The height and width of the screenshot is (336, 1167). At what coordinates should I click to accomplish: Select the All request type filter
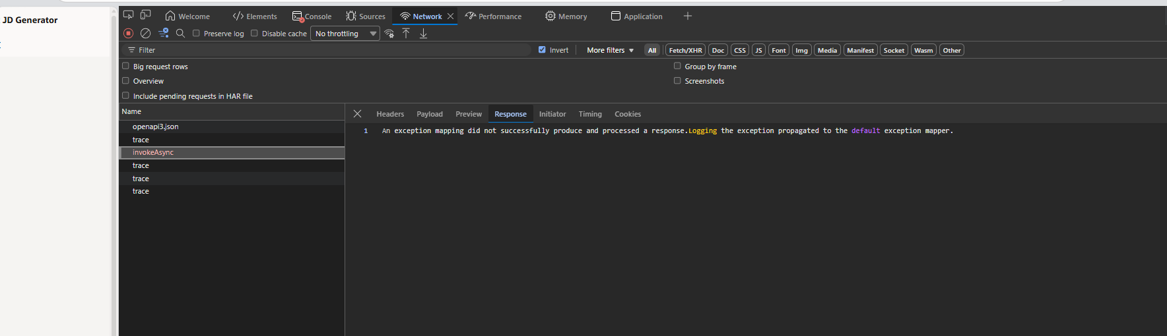tap(652, 50)
